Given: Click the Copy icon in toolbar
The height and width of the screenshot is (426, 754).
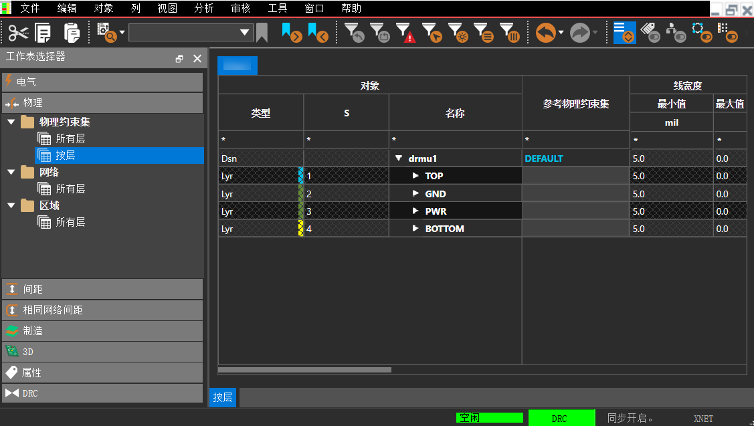Looking at the screenshot, I should (43, 33).
